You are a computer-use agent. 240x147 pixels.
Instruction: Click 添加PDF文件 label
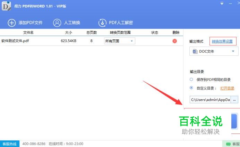point(31,23)
